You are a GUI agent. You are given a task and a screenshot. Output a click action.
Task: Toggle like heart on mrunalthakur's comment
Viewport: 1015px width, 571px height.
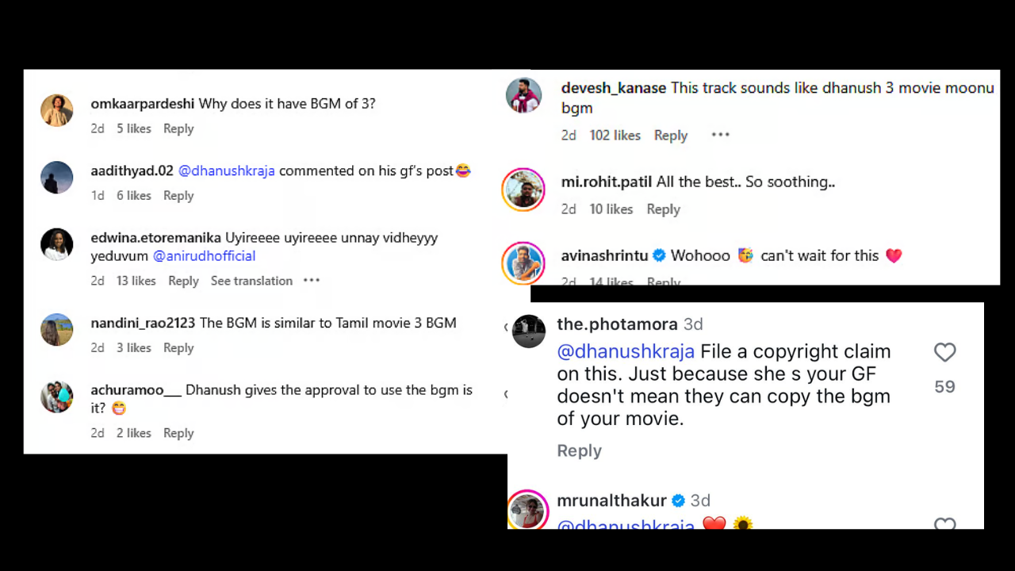tap(944, 525)
